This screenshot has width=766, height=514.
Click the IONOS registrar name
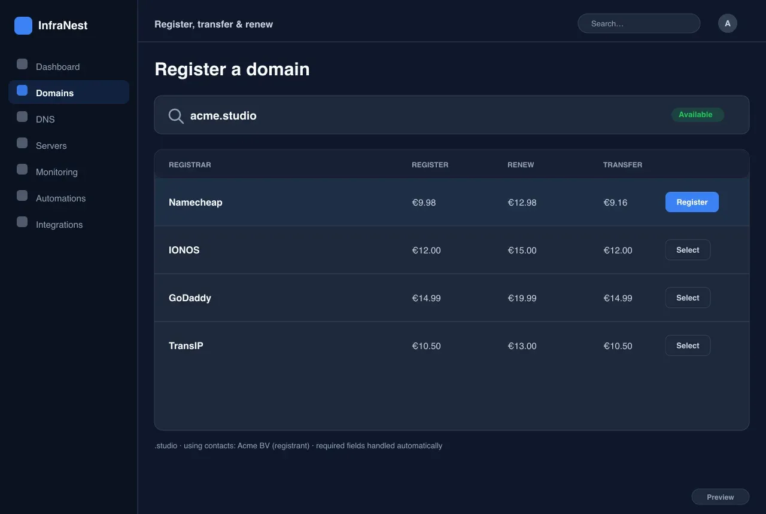[184, 250]
